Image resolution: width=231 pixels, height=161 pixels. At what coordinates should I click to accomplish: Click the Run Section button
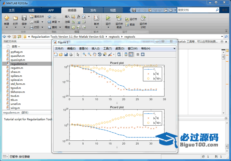pos(131,19)
